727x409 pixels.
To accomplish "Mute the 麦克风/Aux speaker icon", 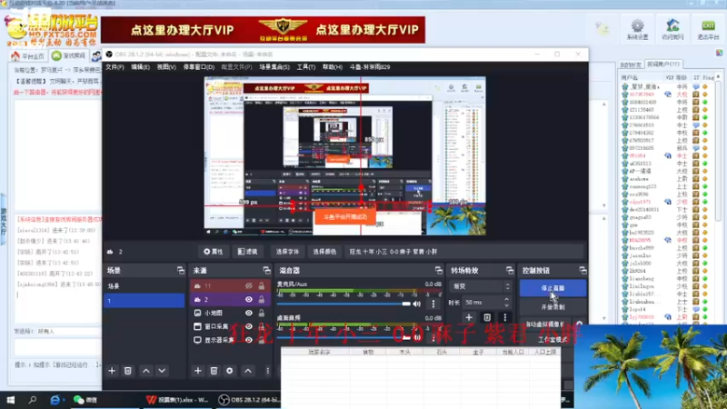I will click(x=417, y=304).
